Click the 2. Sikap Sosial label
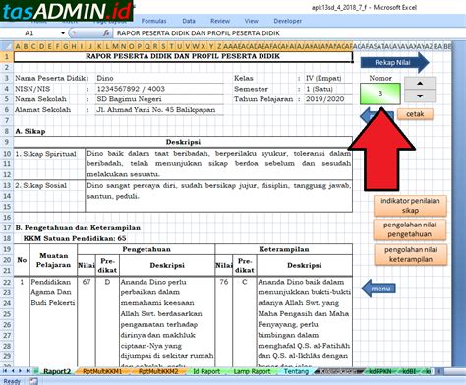Image resolution: width=466 pixels, height=385 pixels. tap(40, 185)
